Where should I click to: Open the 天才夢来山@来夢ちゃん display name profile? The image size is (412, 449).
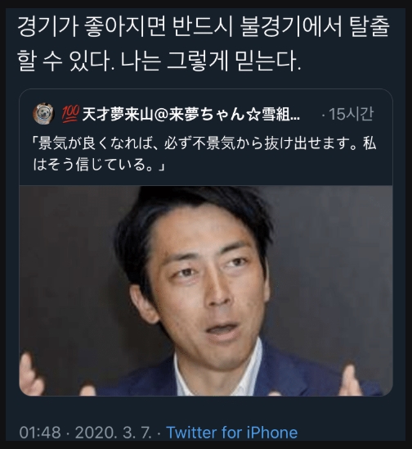191,114
